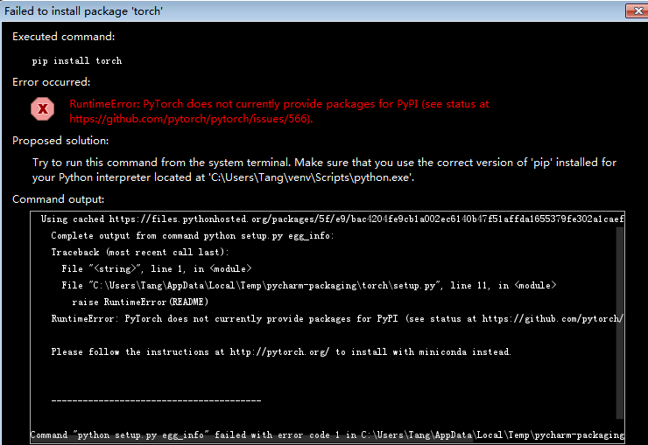Click the 'raise RuntimeError(README)' line

[x=140, y=302]
